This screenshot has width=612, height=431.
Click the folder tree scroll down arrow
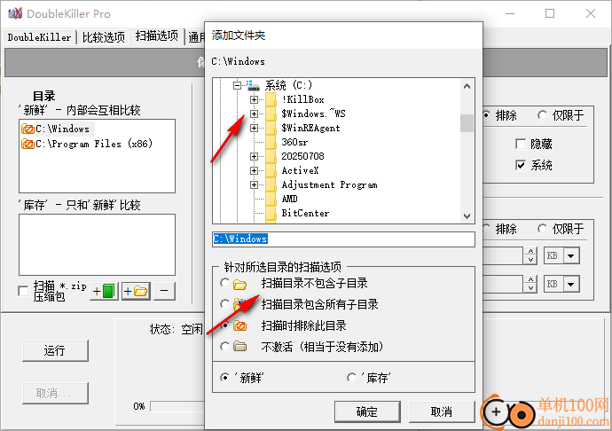(467, 215)
